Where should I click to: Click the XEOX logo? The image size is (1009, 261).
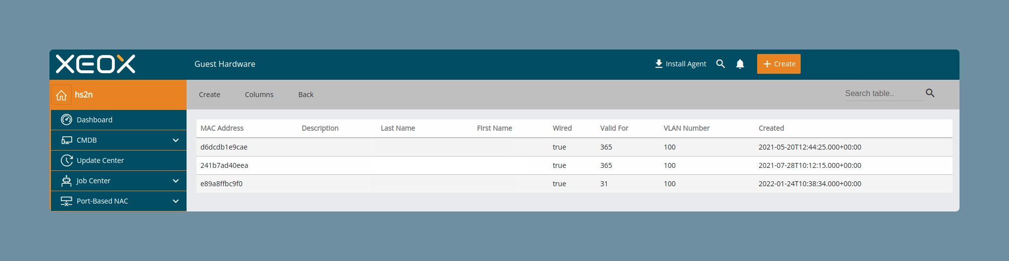point(96,64)
